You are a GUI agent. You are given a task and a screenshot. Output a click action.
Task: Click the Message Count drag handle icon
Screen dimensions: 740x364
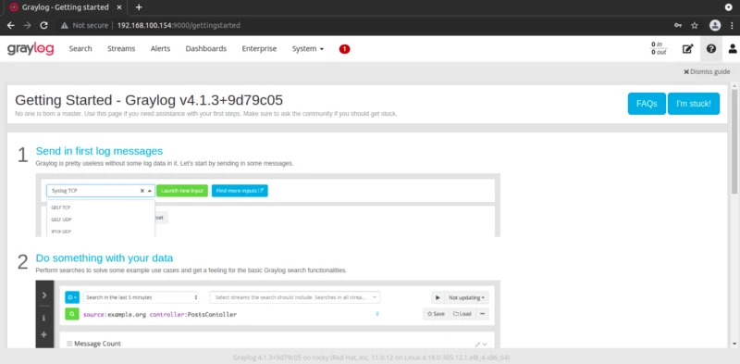[x=69, y=344]
